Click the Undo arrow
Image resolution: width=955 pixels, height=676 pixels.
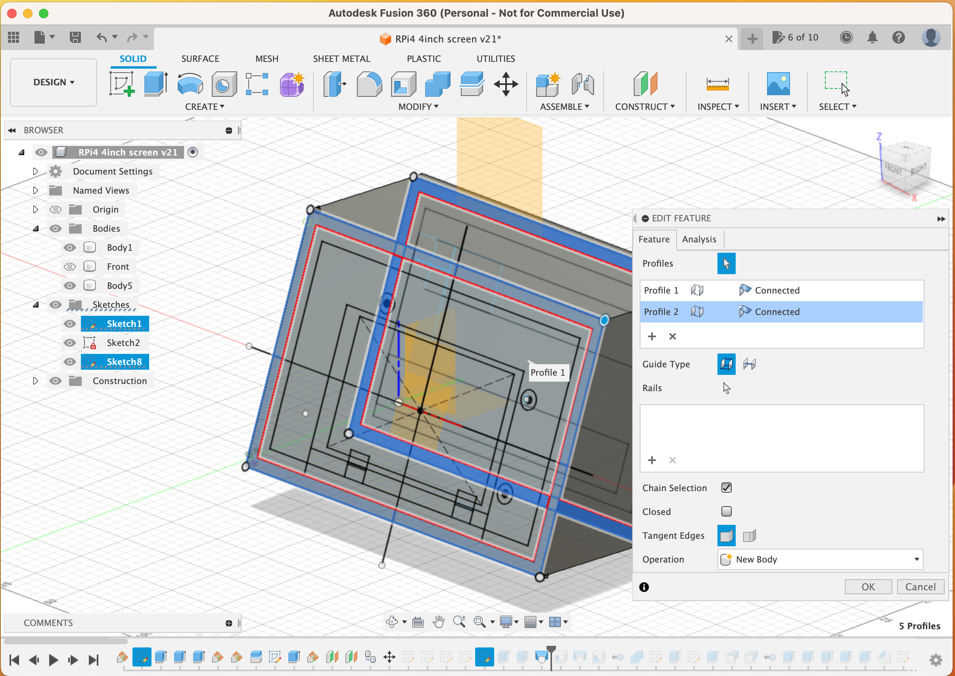click(102, 37)
